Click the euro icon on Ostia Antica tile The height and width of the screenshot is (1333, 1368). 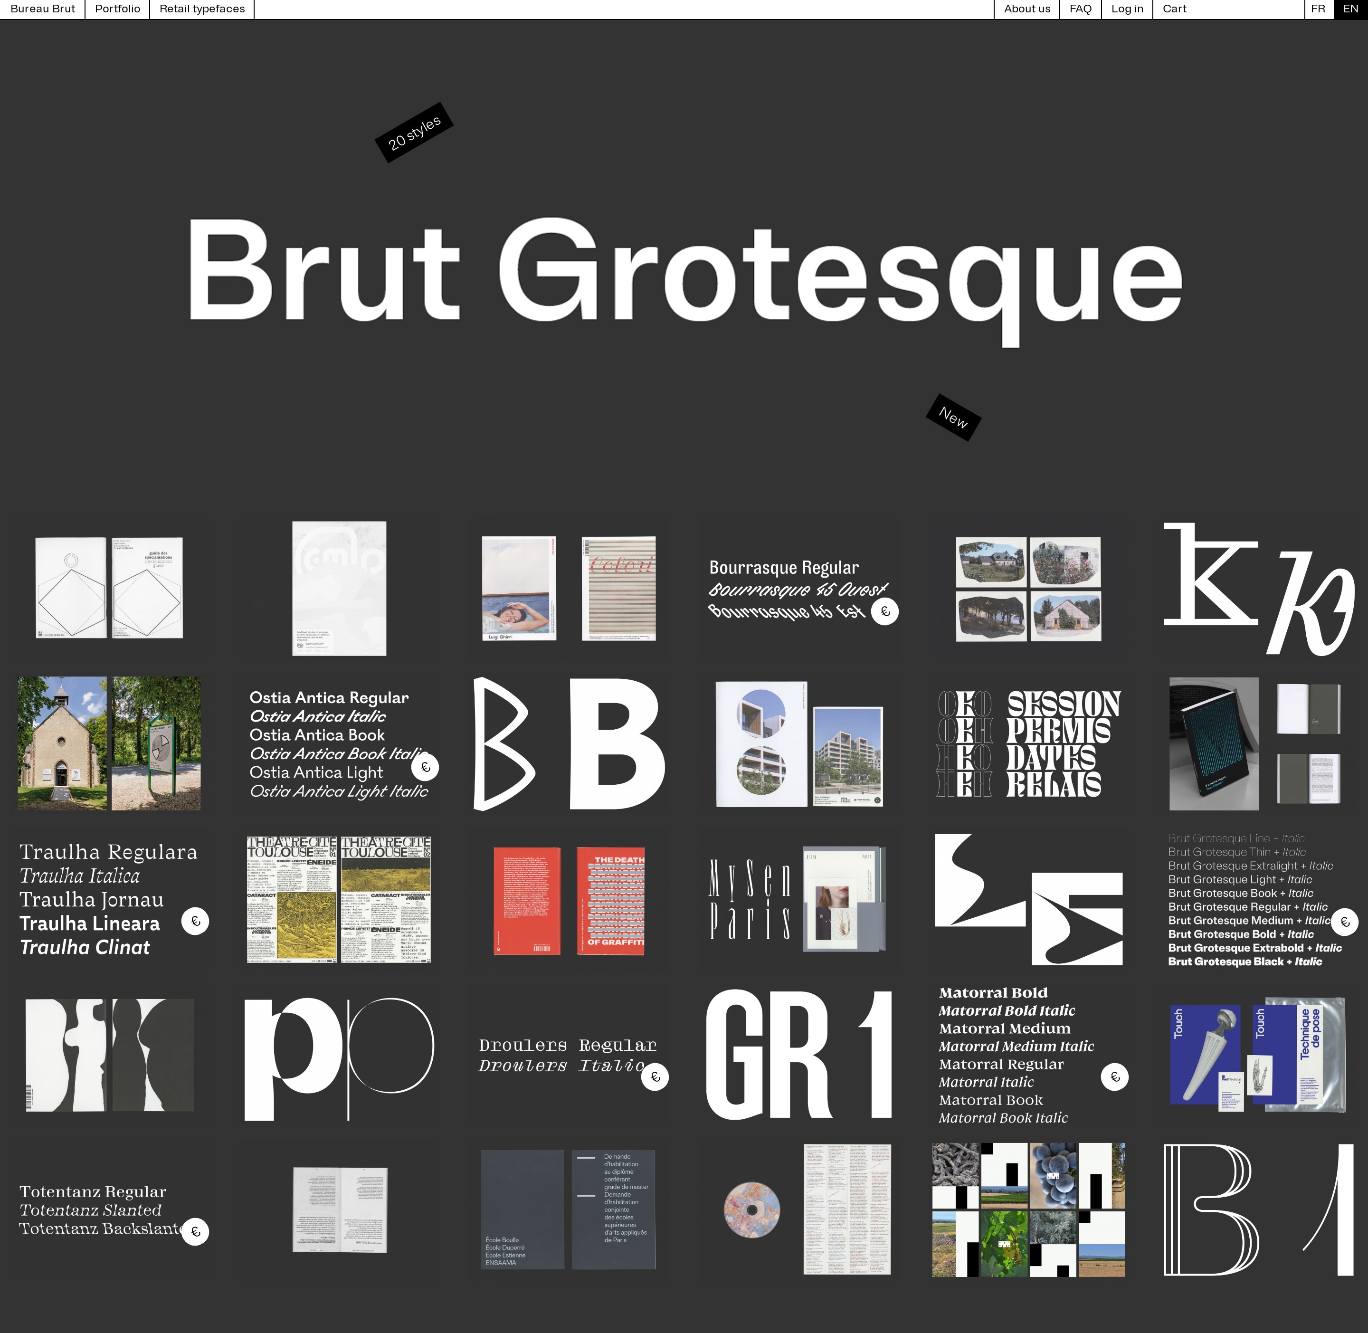click(425, 767)
